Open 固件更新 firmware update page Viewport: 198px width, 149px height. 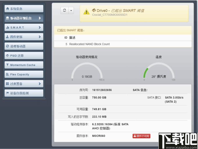24,37
